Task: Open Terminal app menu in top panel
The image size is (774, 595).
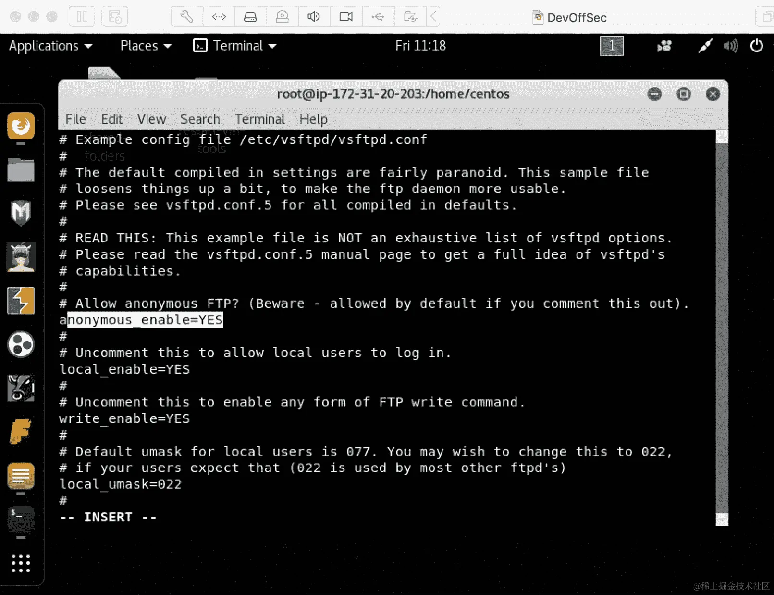Action: [234, 46]
